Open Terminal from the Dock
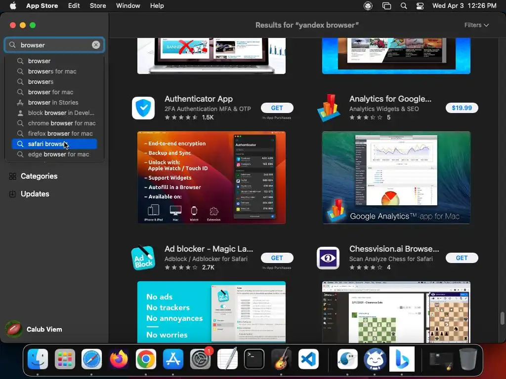The height and width of the screenshot is (379, 506). (254, 359)
